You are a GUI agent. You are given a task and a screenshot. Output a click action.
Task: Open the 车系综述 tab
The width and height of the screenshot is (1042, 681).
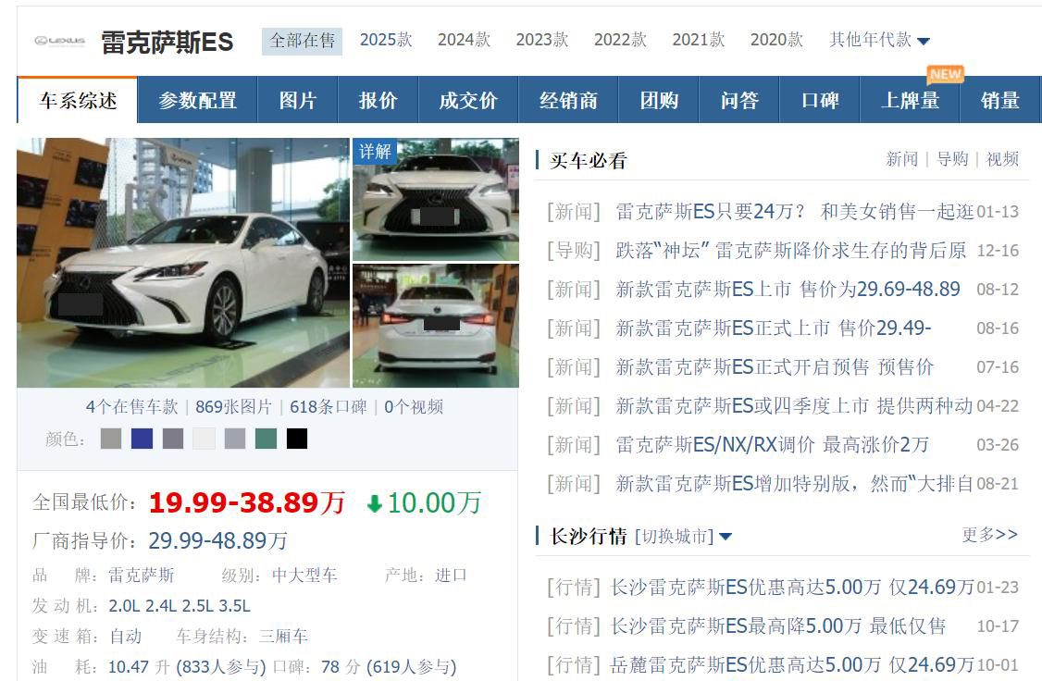pos(78,100)
